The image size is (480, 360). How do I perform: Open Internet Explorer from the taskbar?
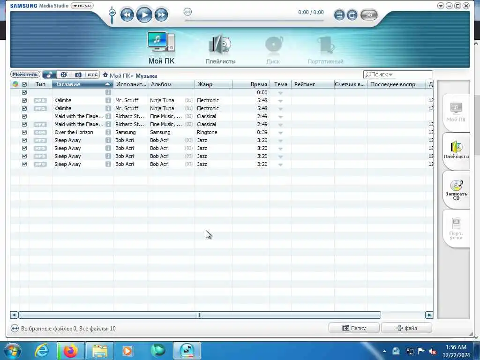click(42, 351)
